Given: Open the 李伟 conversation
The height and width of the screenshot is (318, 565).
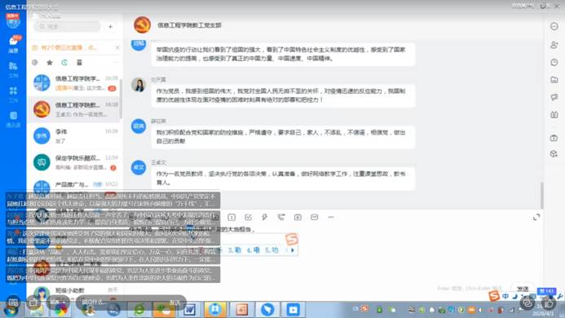Looking at the screenshot, I should click(x=75, y=136).
